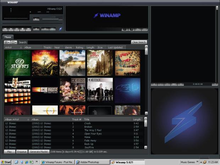
Task: Sort tracks by the Track # column
Action: pos(77,119)
